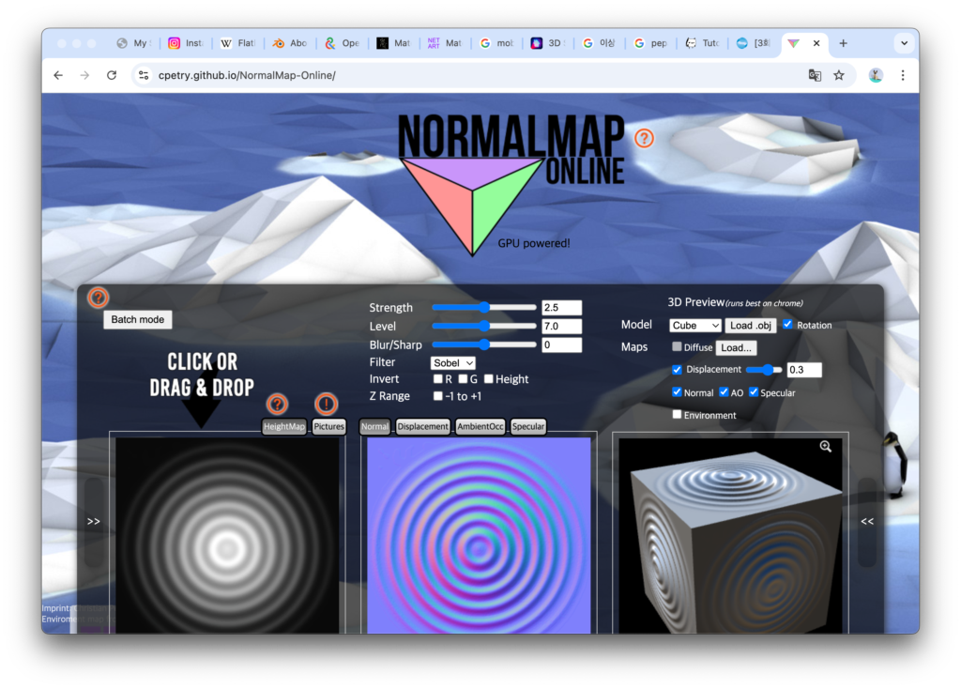
Task: Click the browser reload icon
Action: [x=112, y=75]
